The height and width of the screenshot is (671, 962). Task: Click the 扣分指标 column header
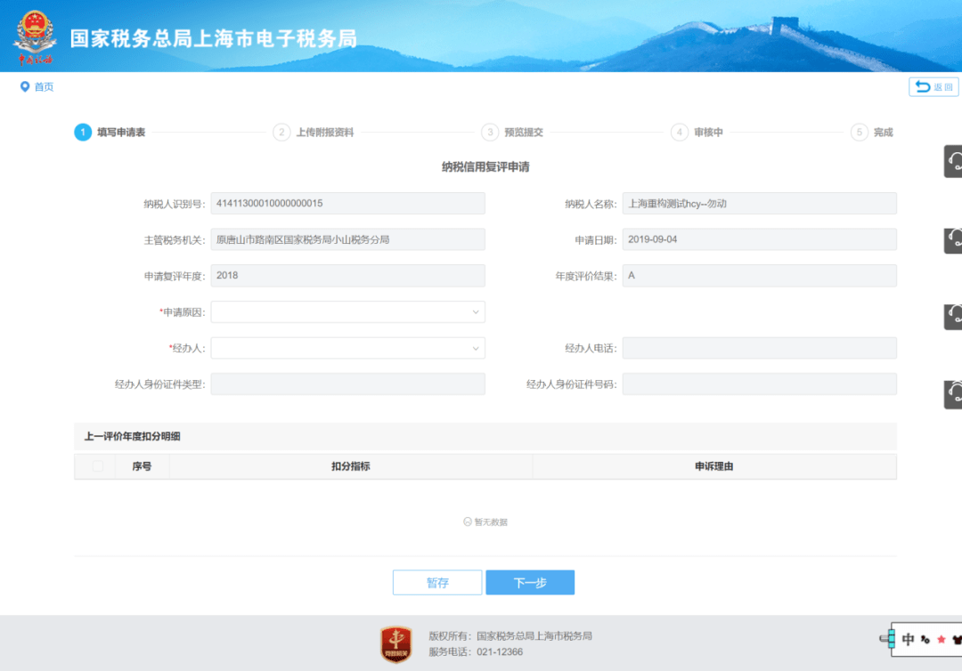(x=351, y=466)
